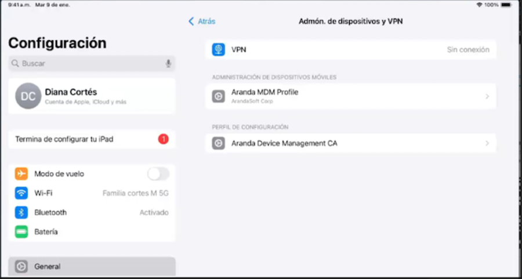The height and width of the screenshot is (279, 522).
Task: Click the Familia cortes M 5G network name
Action: [x=136, y=193]
